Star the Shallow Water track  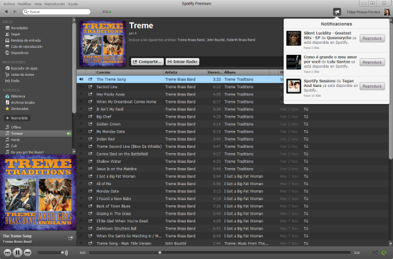coord(81,161)
